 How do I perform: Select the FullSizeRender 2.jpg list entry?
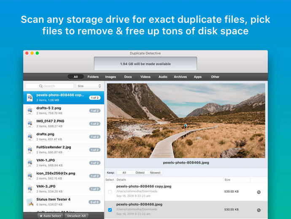(x=64, y=150)
